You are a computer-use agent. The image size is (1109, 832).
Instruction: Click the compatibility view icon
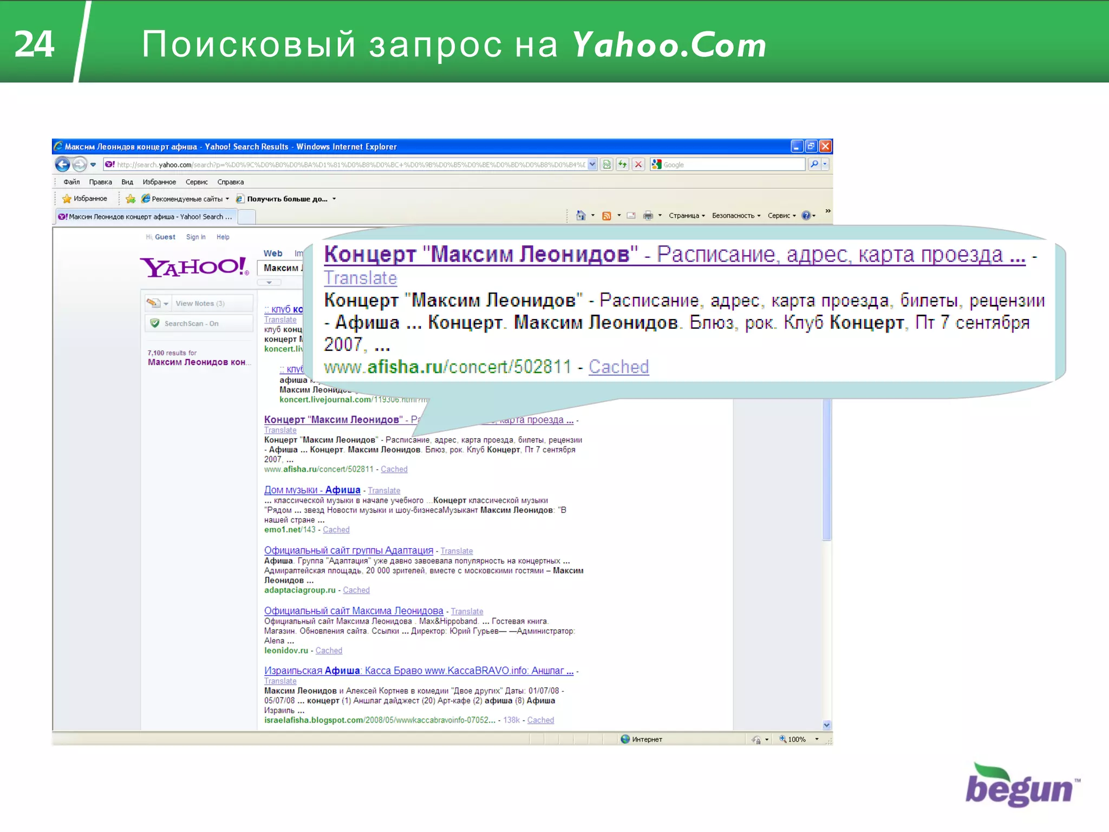(607, 165)
